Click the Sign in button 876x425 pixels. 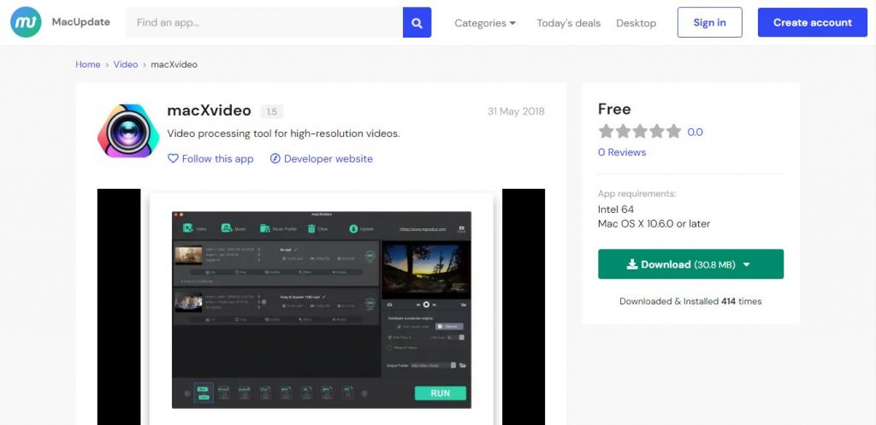[x=709, y=22]
